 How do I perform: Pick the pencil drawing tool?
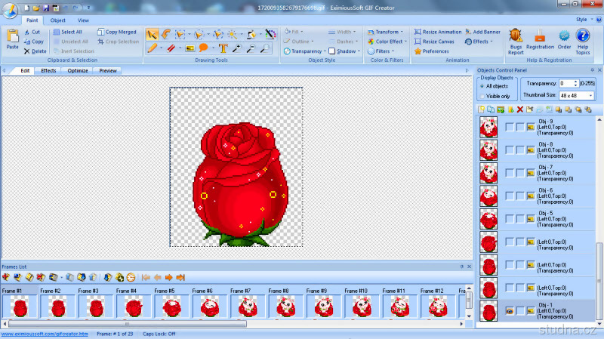coord(152,48)
